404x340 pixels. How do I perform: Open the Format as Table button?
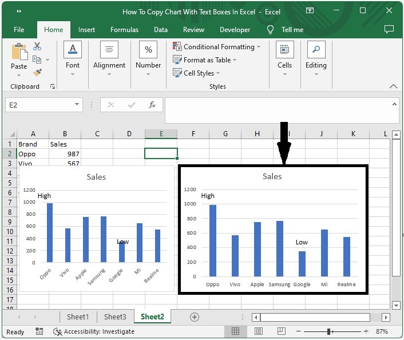tap(204, 60)
